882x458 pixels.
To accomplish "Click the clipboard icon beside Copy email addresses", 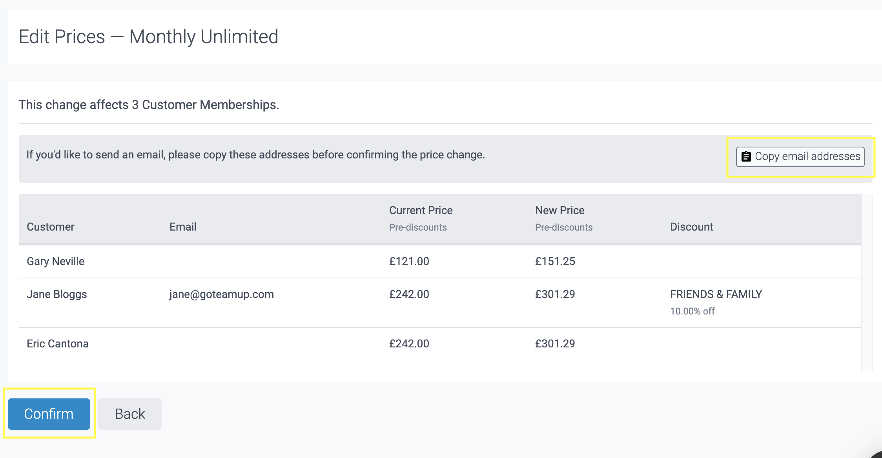I will click(746, 156).
